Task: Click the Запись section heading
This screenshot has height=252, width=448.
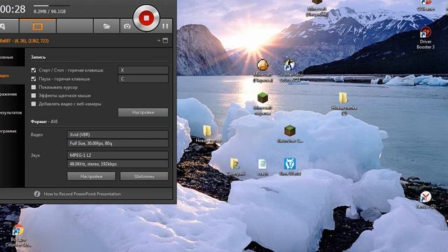Action: (38, 57)
